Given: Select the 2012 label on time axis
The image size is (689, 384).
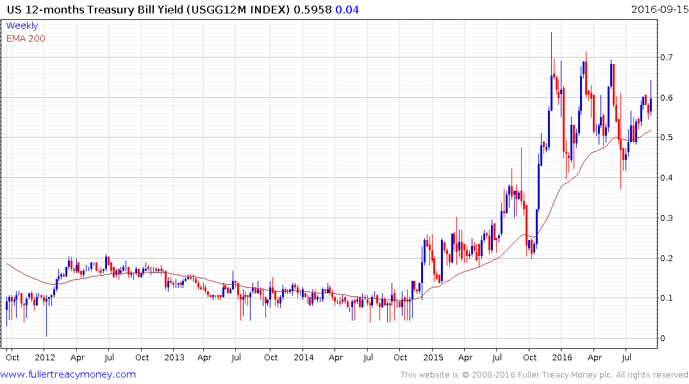Looking at the screenshot, I should click(x=45, y=357).
